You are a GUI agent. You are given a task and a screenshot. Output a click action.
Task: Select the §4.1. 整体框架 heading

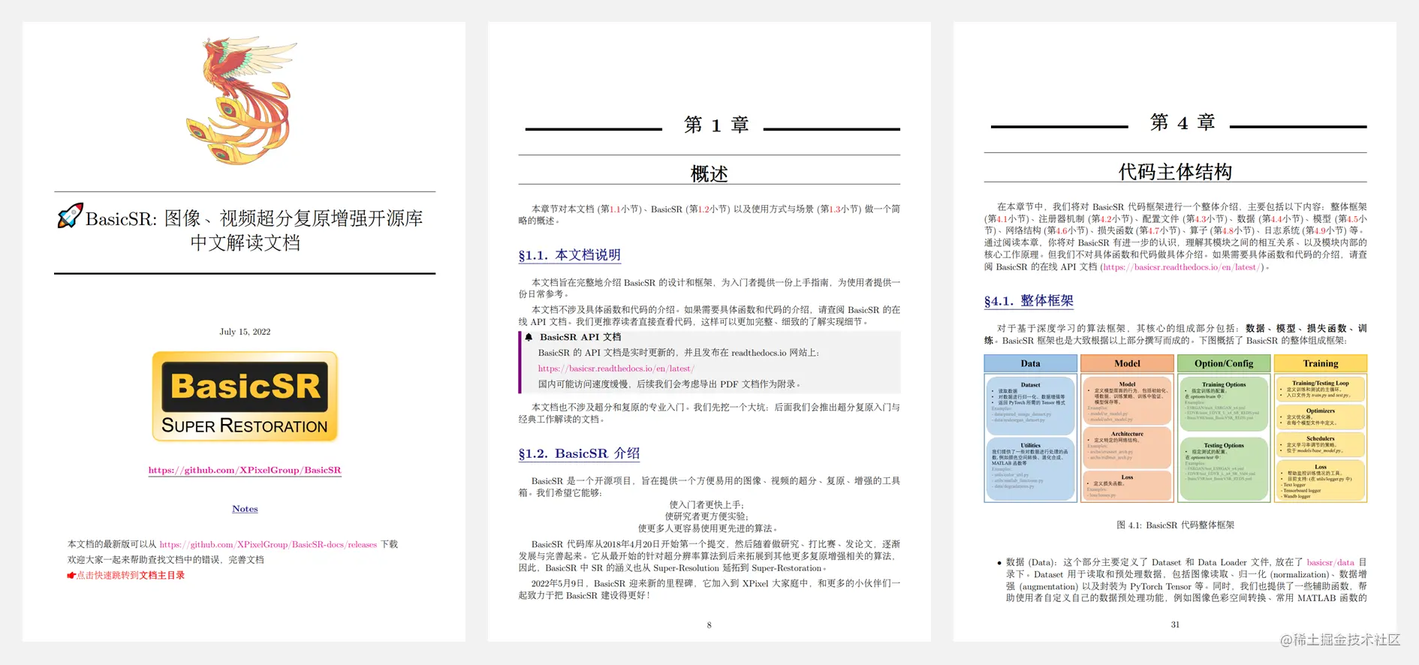pos(1029,301)
